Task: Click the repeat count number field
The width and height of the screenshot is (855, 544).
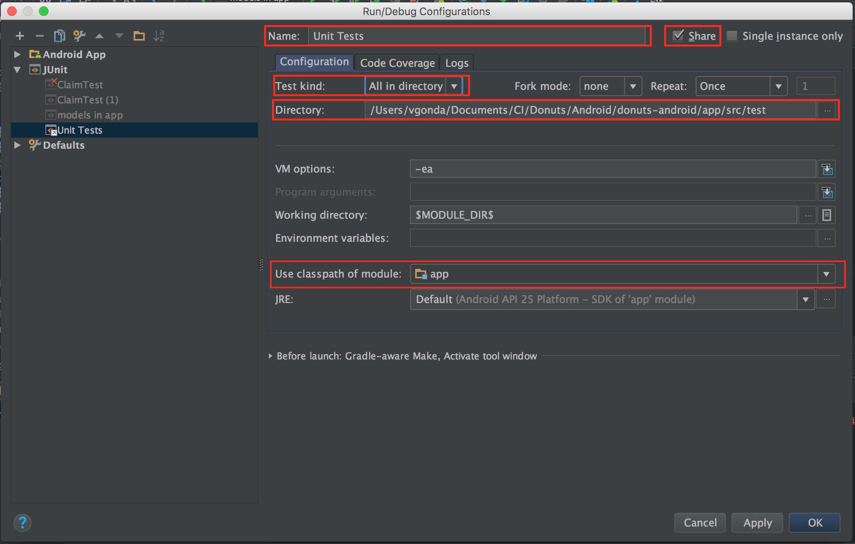Action: pyautogui.click(x=816, y=86)
